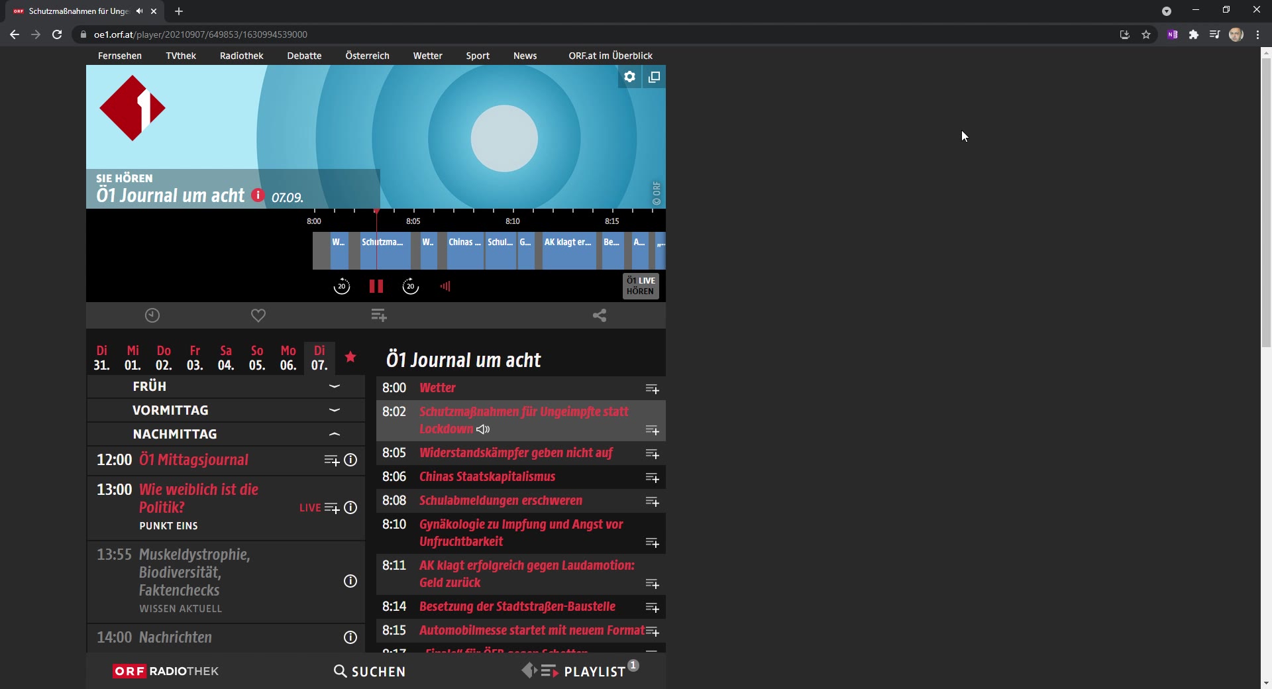Add broadcast to favorites heart icon
This screenshot has width=1272, height=689.
click(x=258, y=315)
